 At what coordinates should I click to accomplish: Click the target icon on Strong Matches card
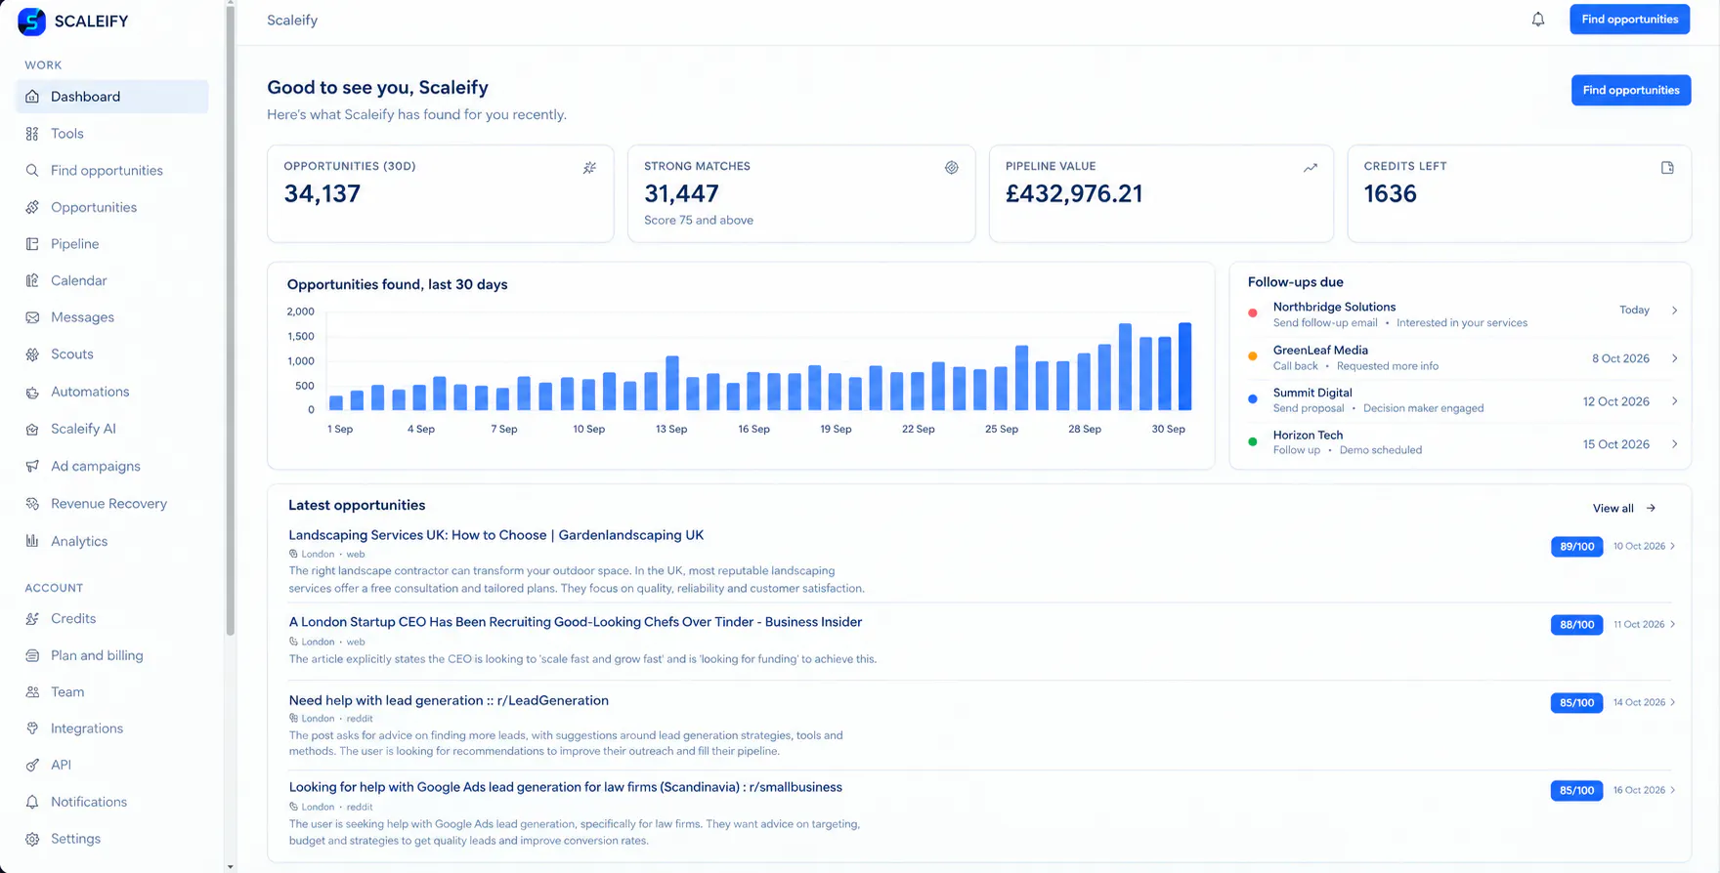click(x=951, y=168)
